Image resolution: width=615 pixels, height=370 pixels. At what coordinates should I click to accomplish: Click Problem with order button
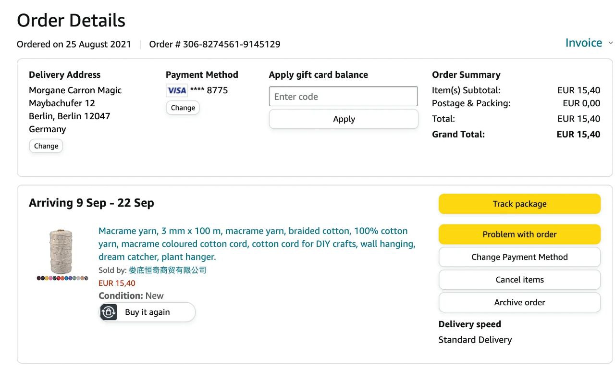coord(519,234)
